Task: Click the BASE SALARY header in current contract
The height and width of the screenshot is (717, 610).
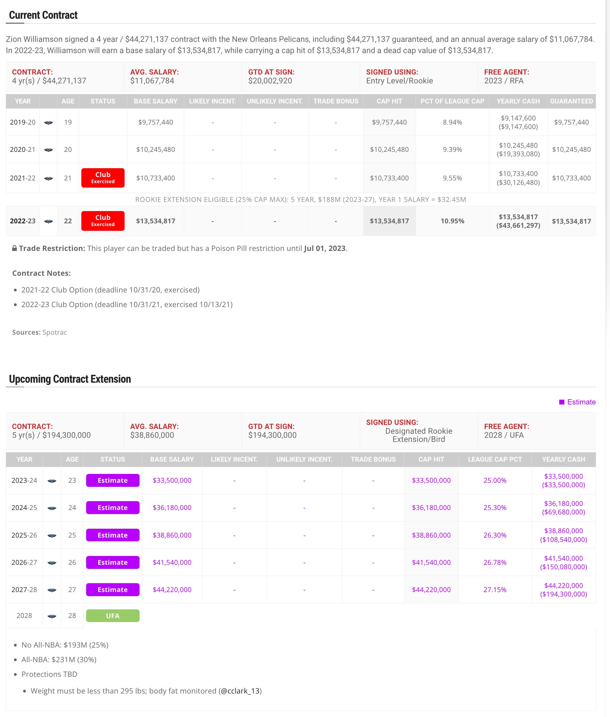Action: (155, 101)
